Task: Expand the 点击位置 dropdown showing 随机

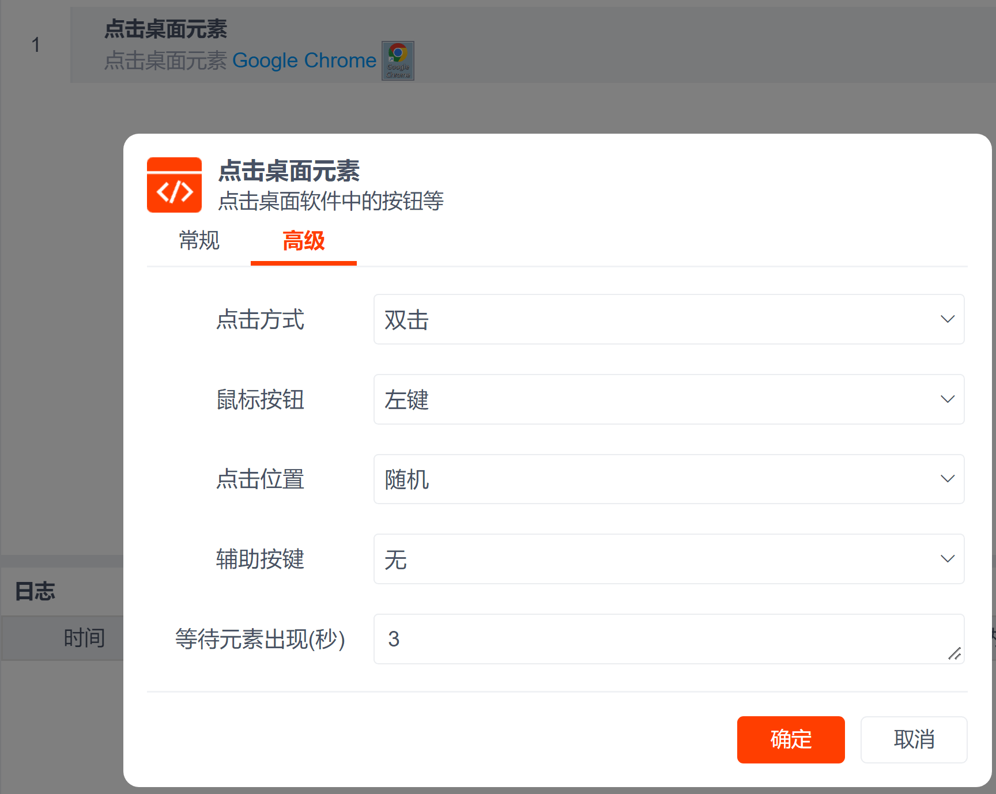Action: (669, 479)
